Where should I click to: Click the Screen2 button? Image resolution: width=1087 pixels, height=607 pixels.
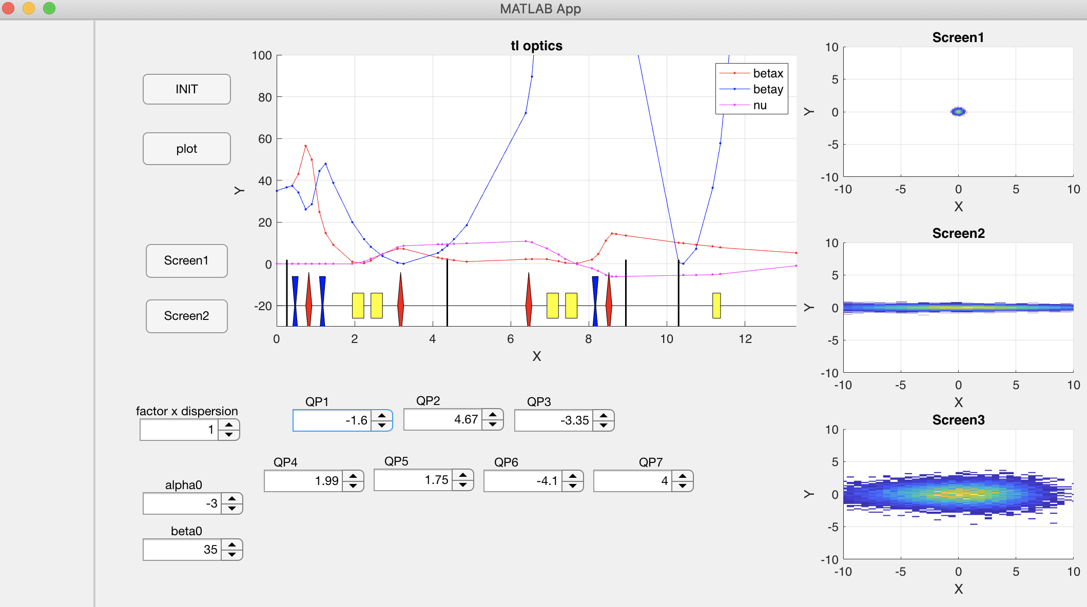pyautogui.click(x=186, y=316)
